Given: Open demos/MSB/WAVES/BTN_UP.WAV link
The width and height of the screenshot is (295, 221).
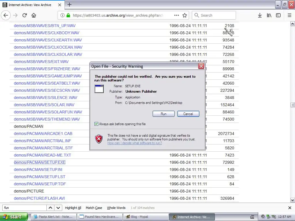Looking at the screenshot, I should [x=45, y=26].
